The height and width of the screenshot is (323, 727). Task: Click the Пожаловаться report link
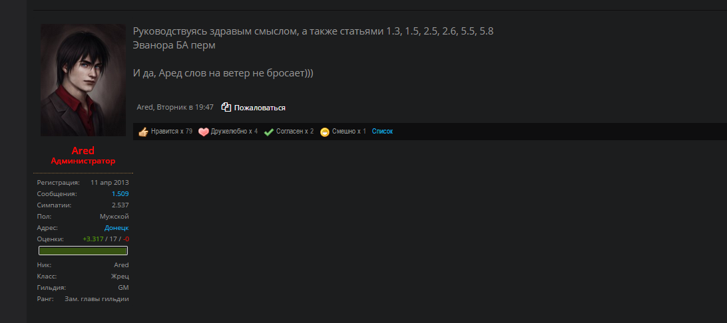[260, 108]
